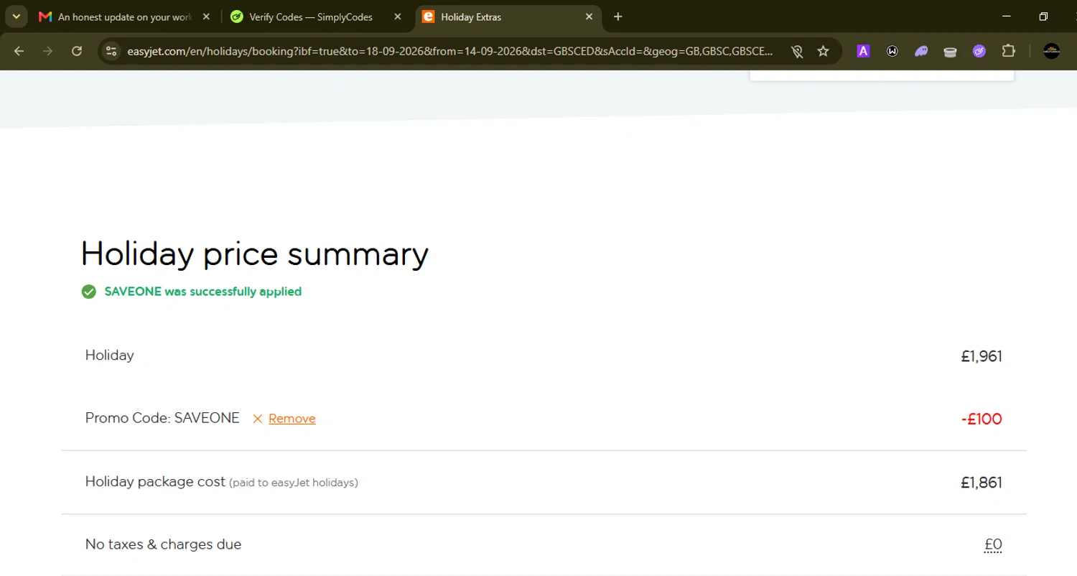Open the Chrome profile avatar
Screen dimensions: 1077x576
(x=1052, y=51)
